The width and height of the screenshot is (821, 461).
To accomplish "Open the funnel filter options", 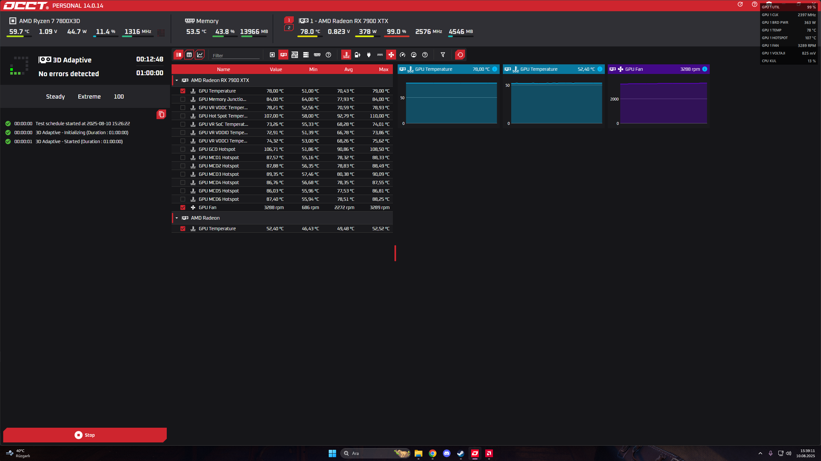I will (x=443, y=55).
